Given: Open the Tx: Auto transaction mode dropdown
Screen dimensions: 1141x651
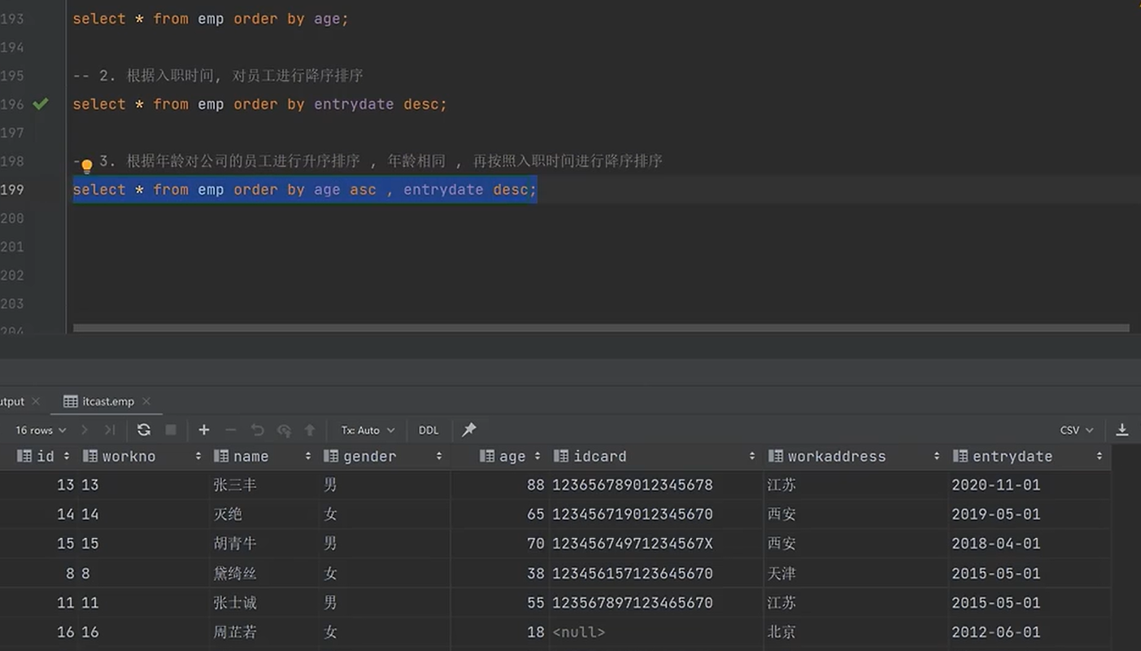Looking at the screenshot, I should [368, 430].
